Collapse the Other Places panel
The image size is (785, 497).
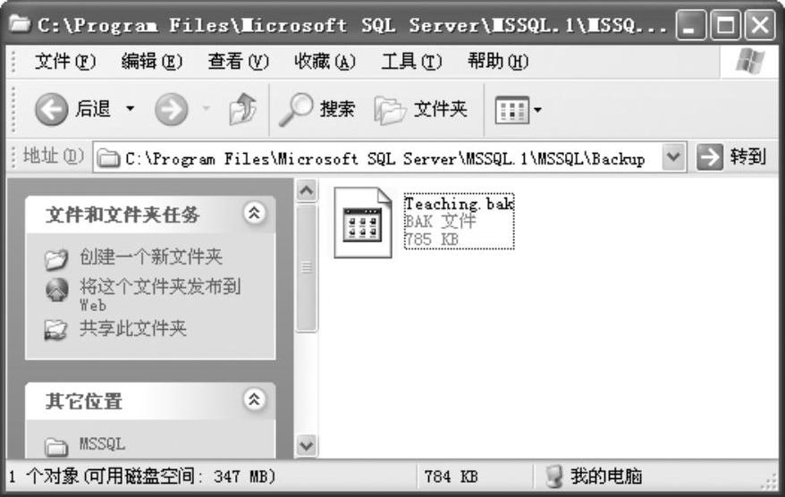click(254, 400)
